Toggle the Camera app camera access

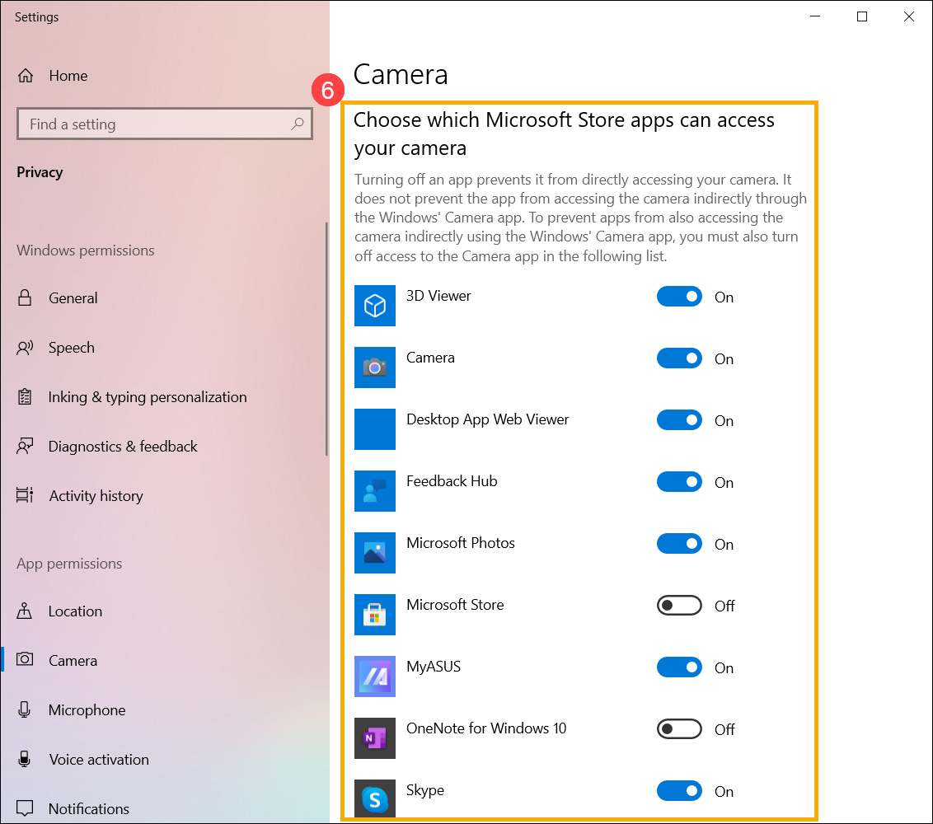point(679,358)
